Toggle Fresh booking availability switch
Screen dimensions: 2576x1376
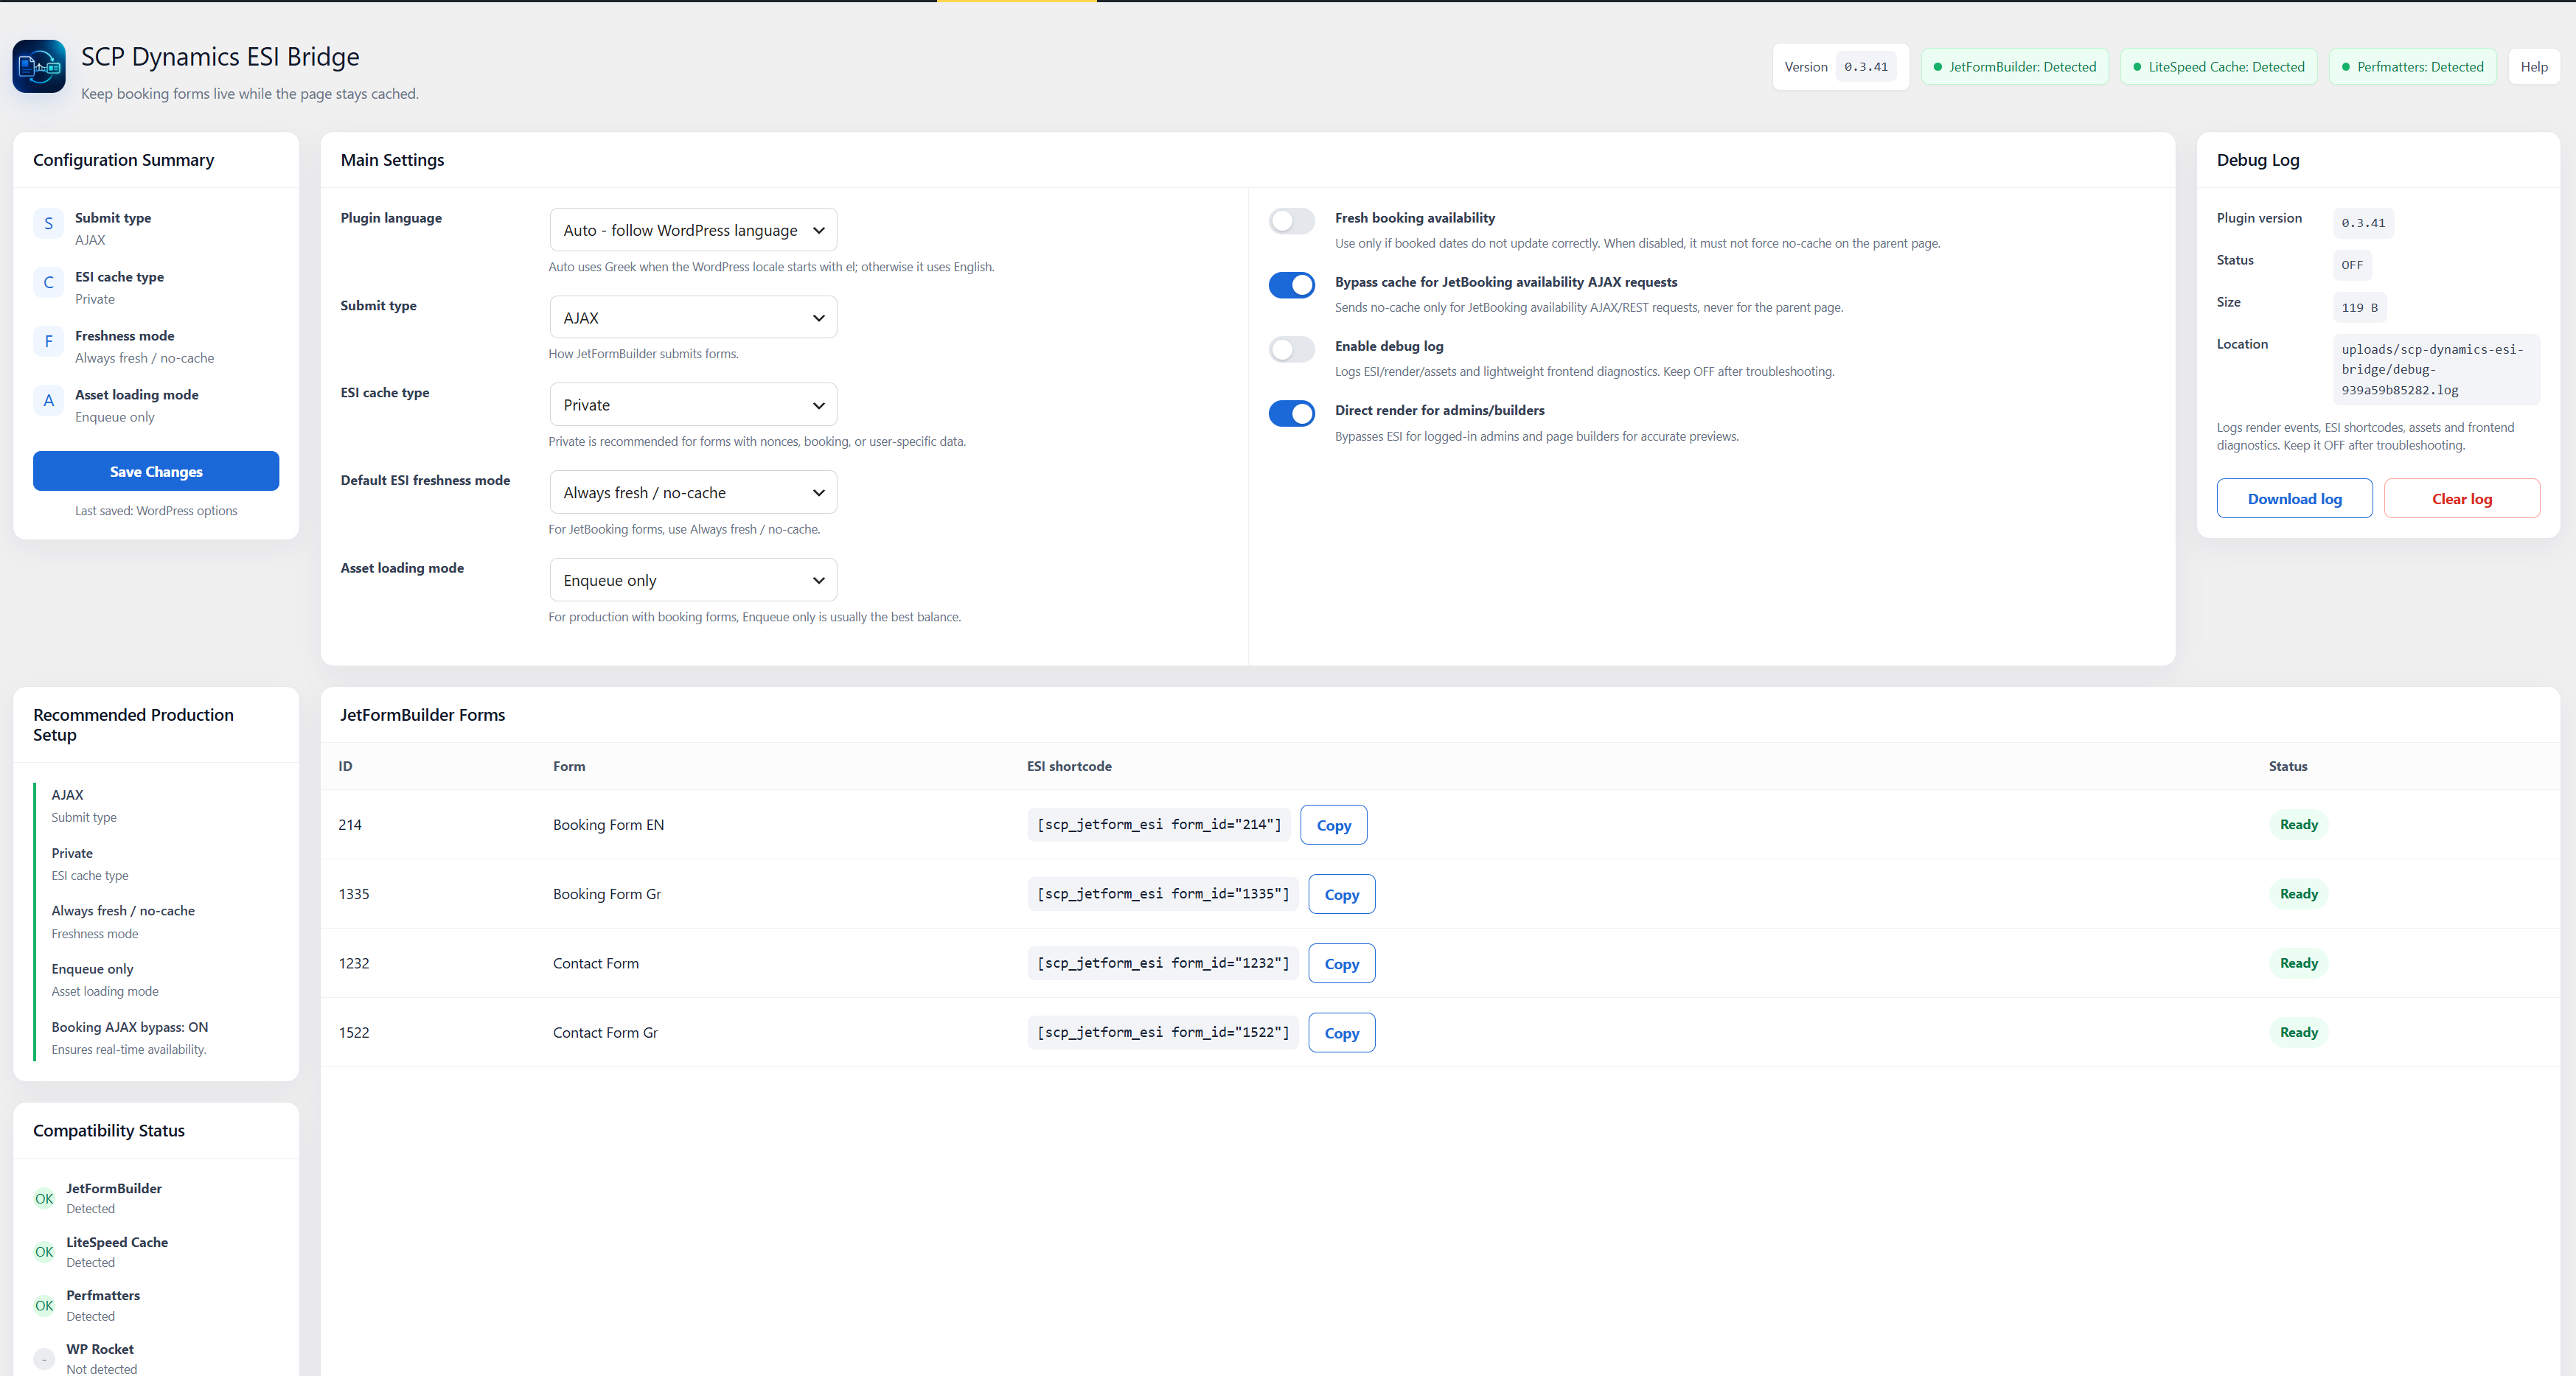tap(1292, 221)
